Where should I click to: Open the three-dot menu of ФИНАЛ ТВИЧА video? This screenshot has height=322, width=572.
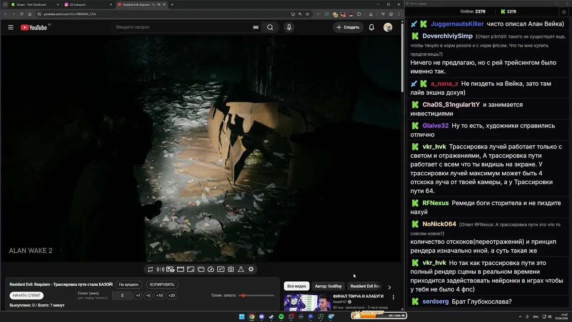point(393,297)
